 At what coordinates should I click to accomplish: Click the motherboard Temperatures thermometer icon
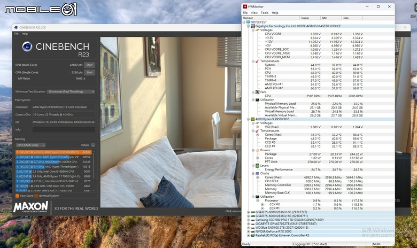click(257, 61)
